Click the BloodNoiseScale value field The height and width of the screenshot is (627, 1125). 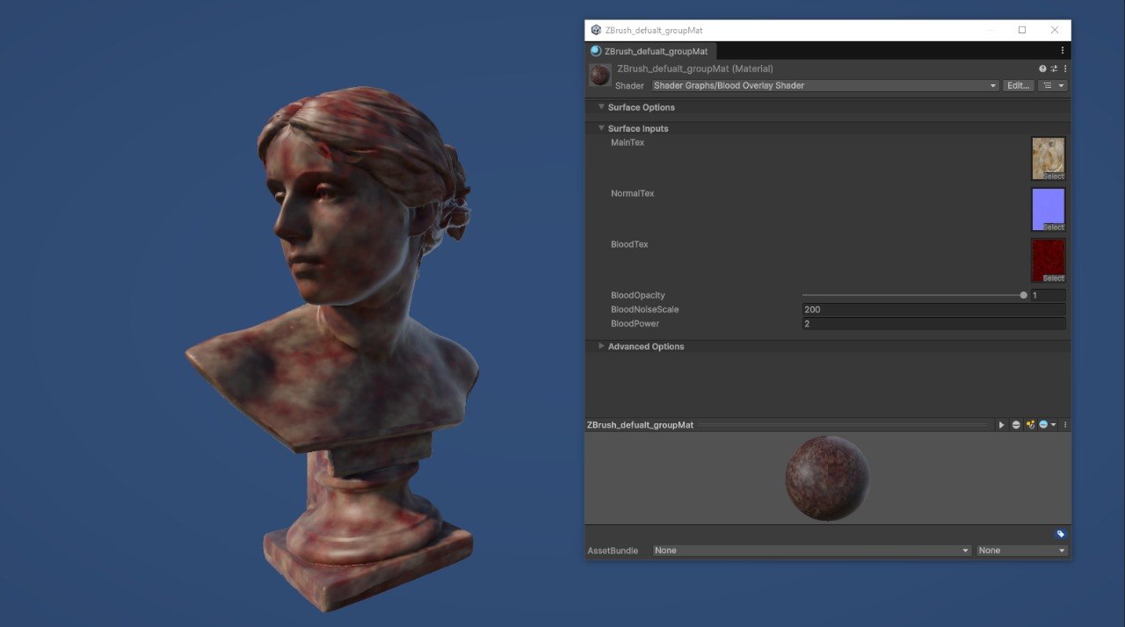pyautogui.click(x=933, y=309)
